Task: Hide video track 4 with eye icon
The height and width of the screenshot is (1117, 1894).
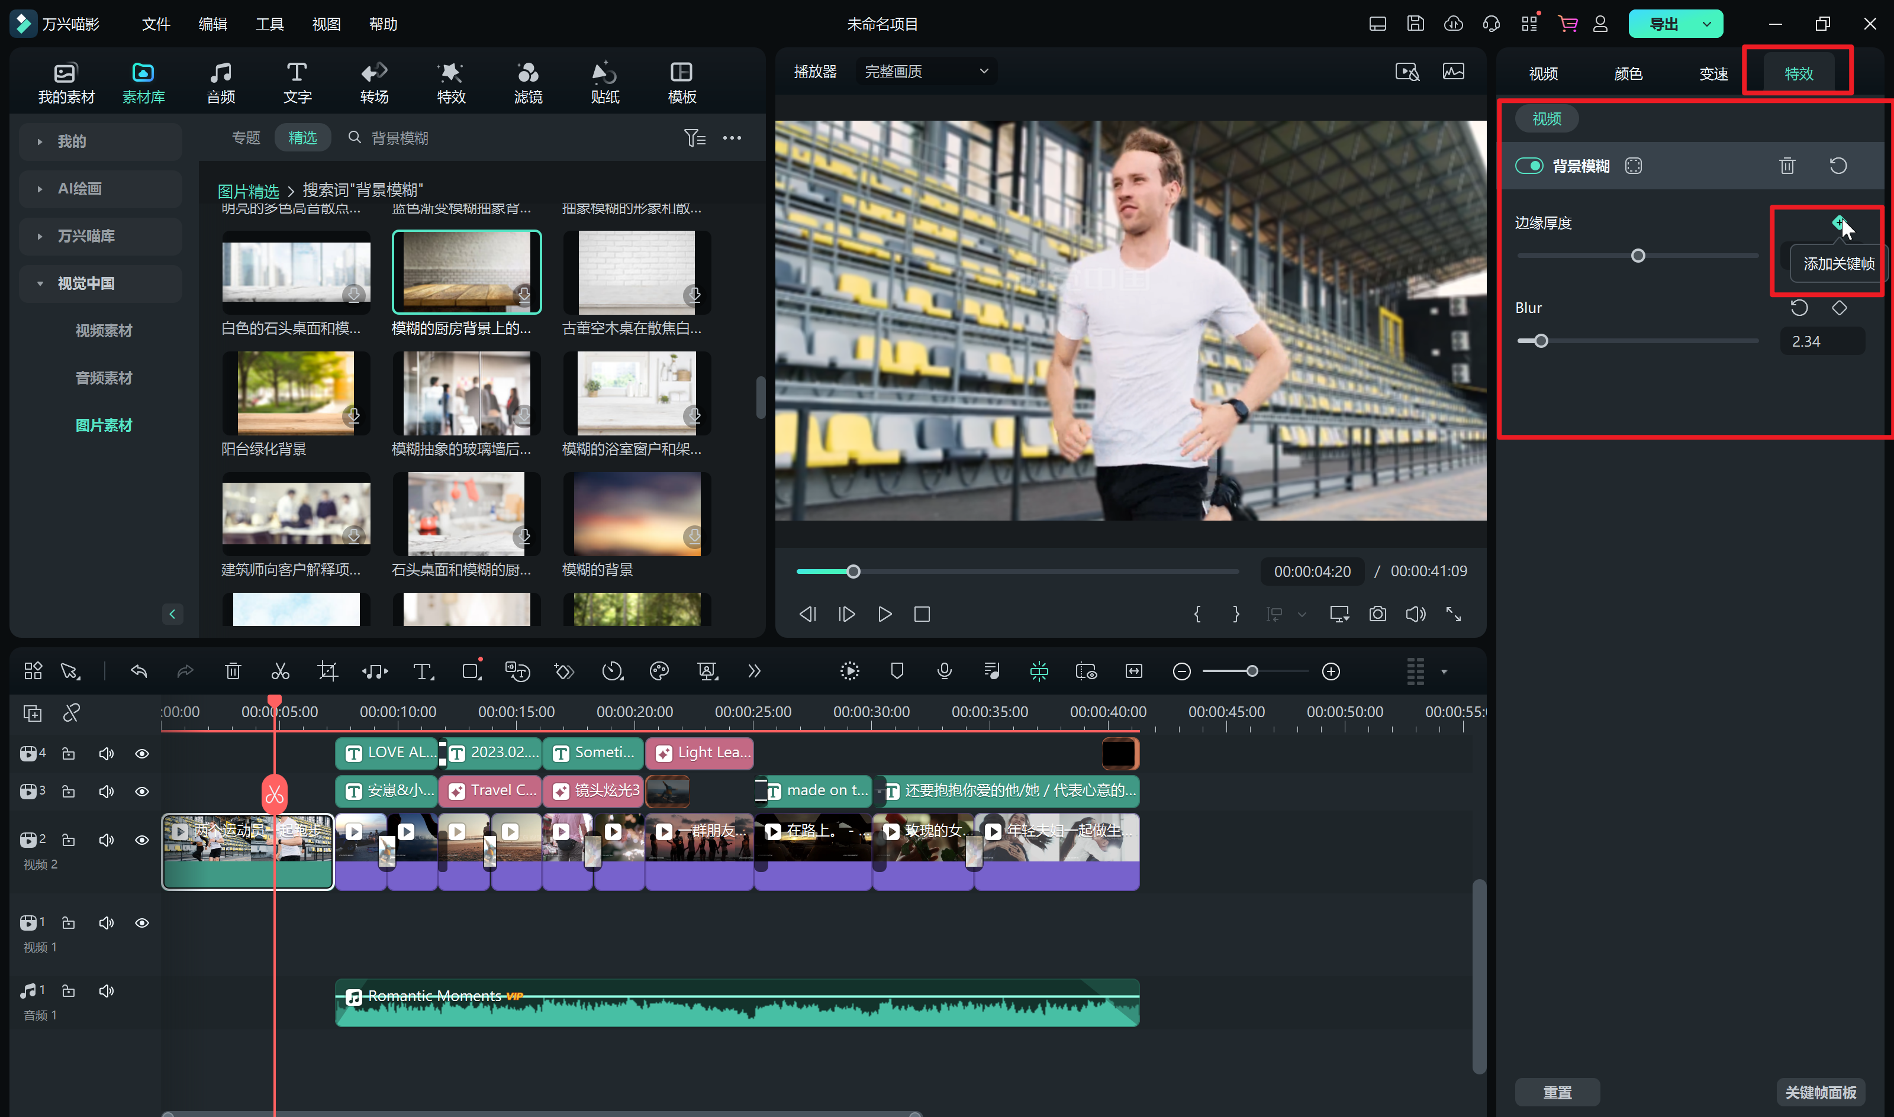Action: (x=141, y=754)
